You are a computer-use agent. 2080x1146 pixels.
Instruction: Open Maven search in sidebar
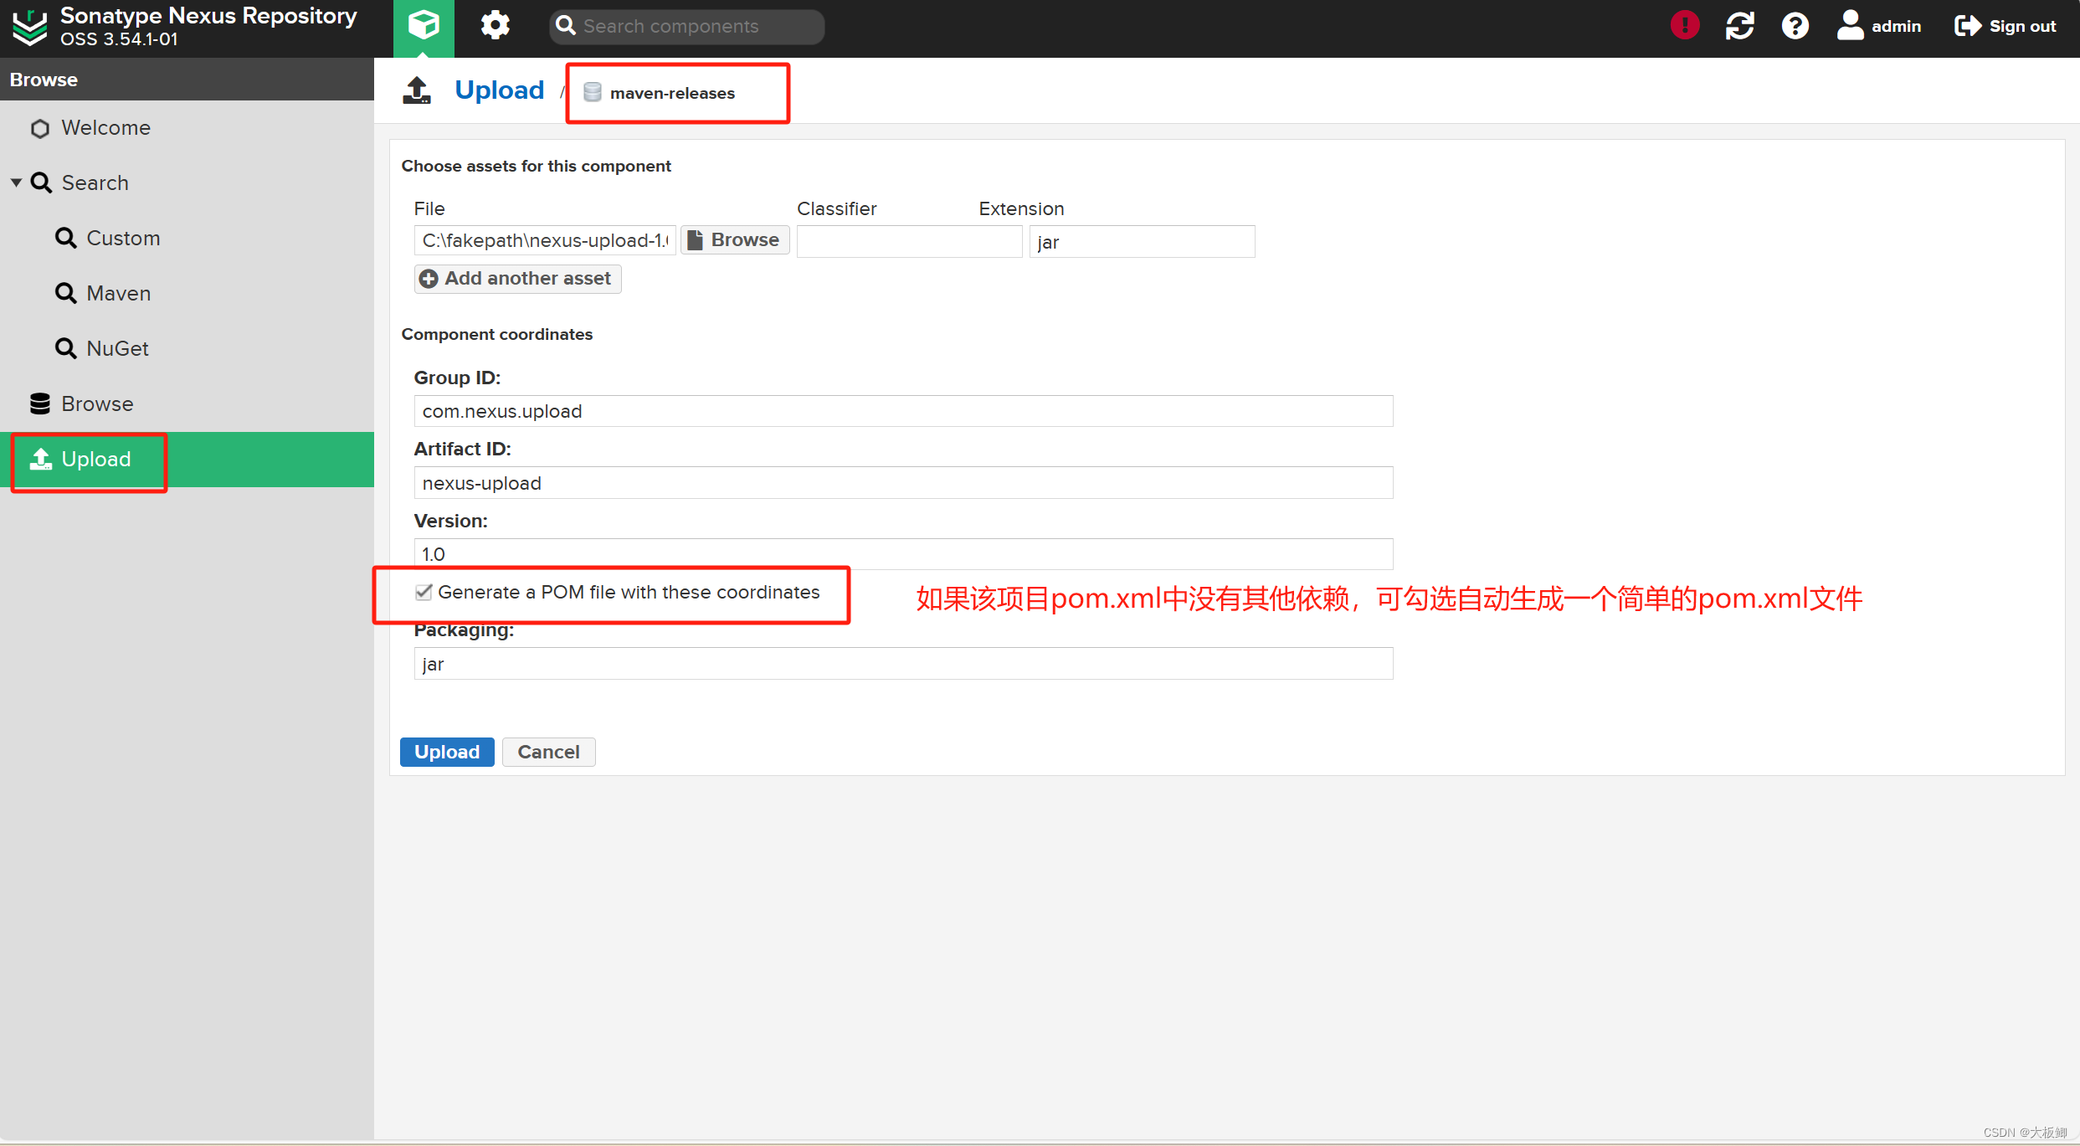tap(187, 293)
